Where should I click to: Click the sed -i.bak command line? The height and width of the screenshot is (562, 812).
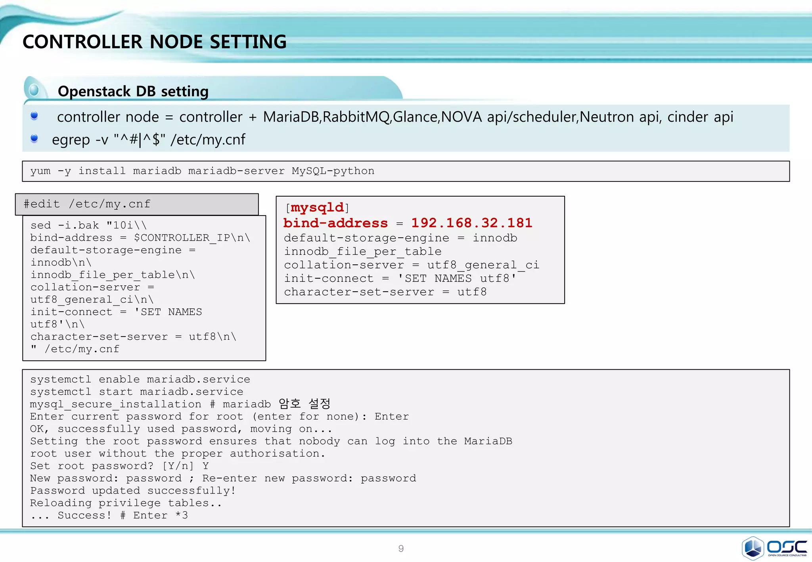coord(88,226)
